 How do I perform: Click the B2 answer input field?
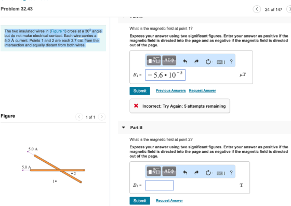[x=159, y=185]
